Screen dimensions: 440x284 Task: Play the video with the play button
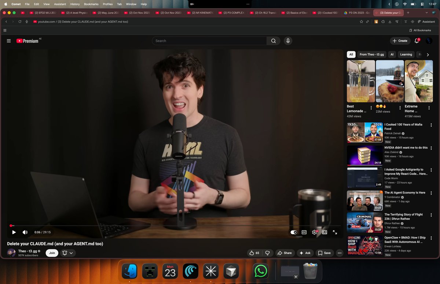14,232
